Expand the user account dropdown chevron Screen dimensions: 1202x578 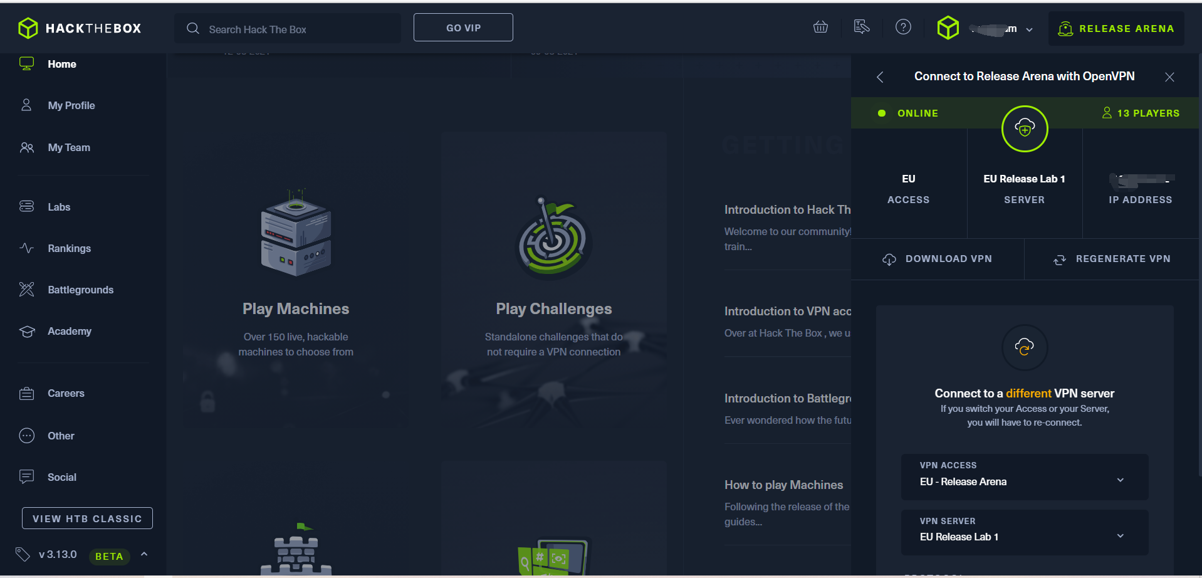(x=1029, y=29)
